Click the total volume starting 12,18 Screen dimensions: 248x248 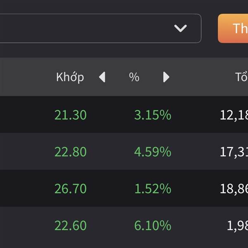point(234,115)
